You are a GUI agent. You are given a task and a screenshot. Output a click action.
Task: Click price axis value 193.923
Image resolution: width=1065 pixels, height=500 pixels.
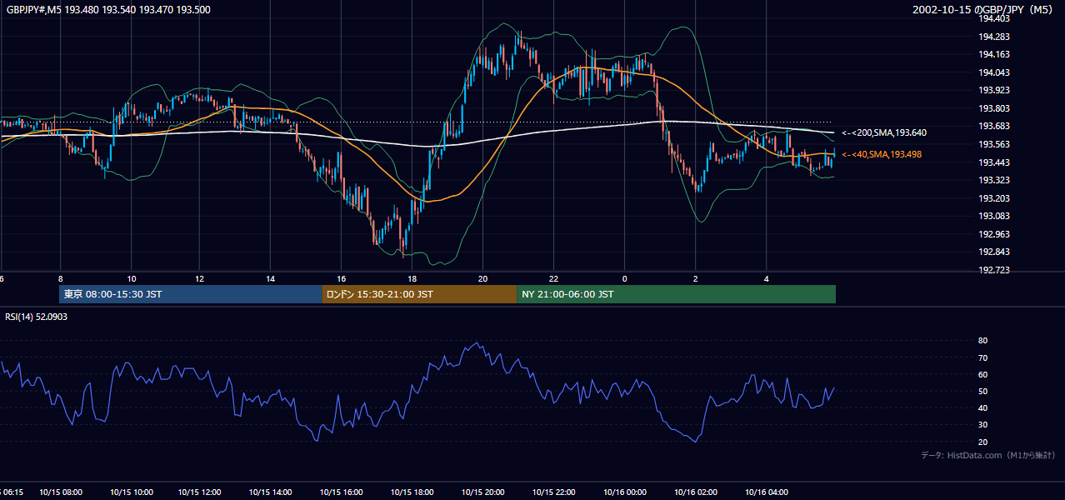[x=995, y=90]
